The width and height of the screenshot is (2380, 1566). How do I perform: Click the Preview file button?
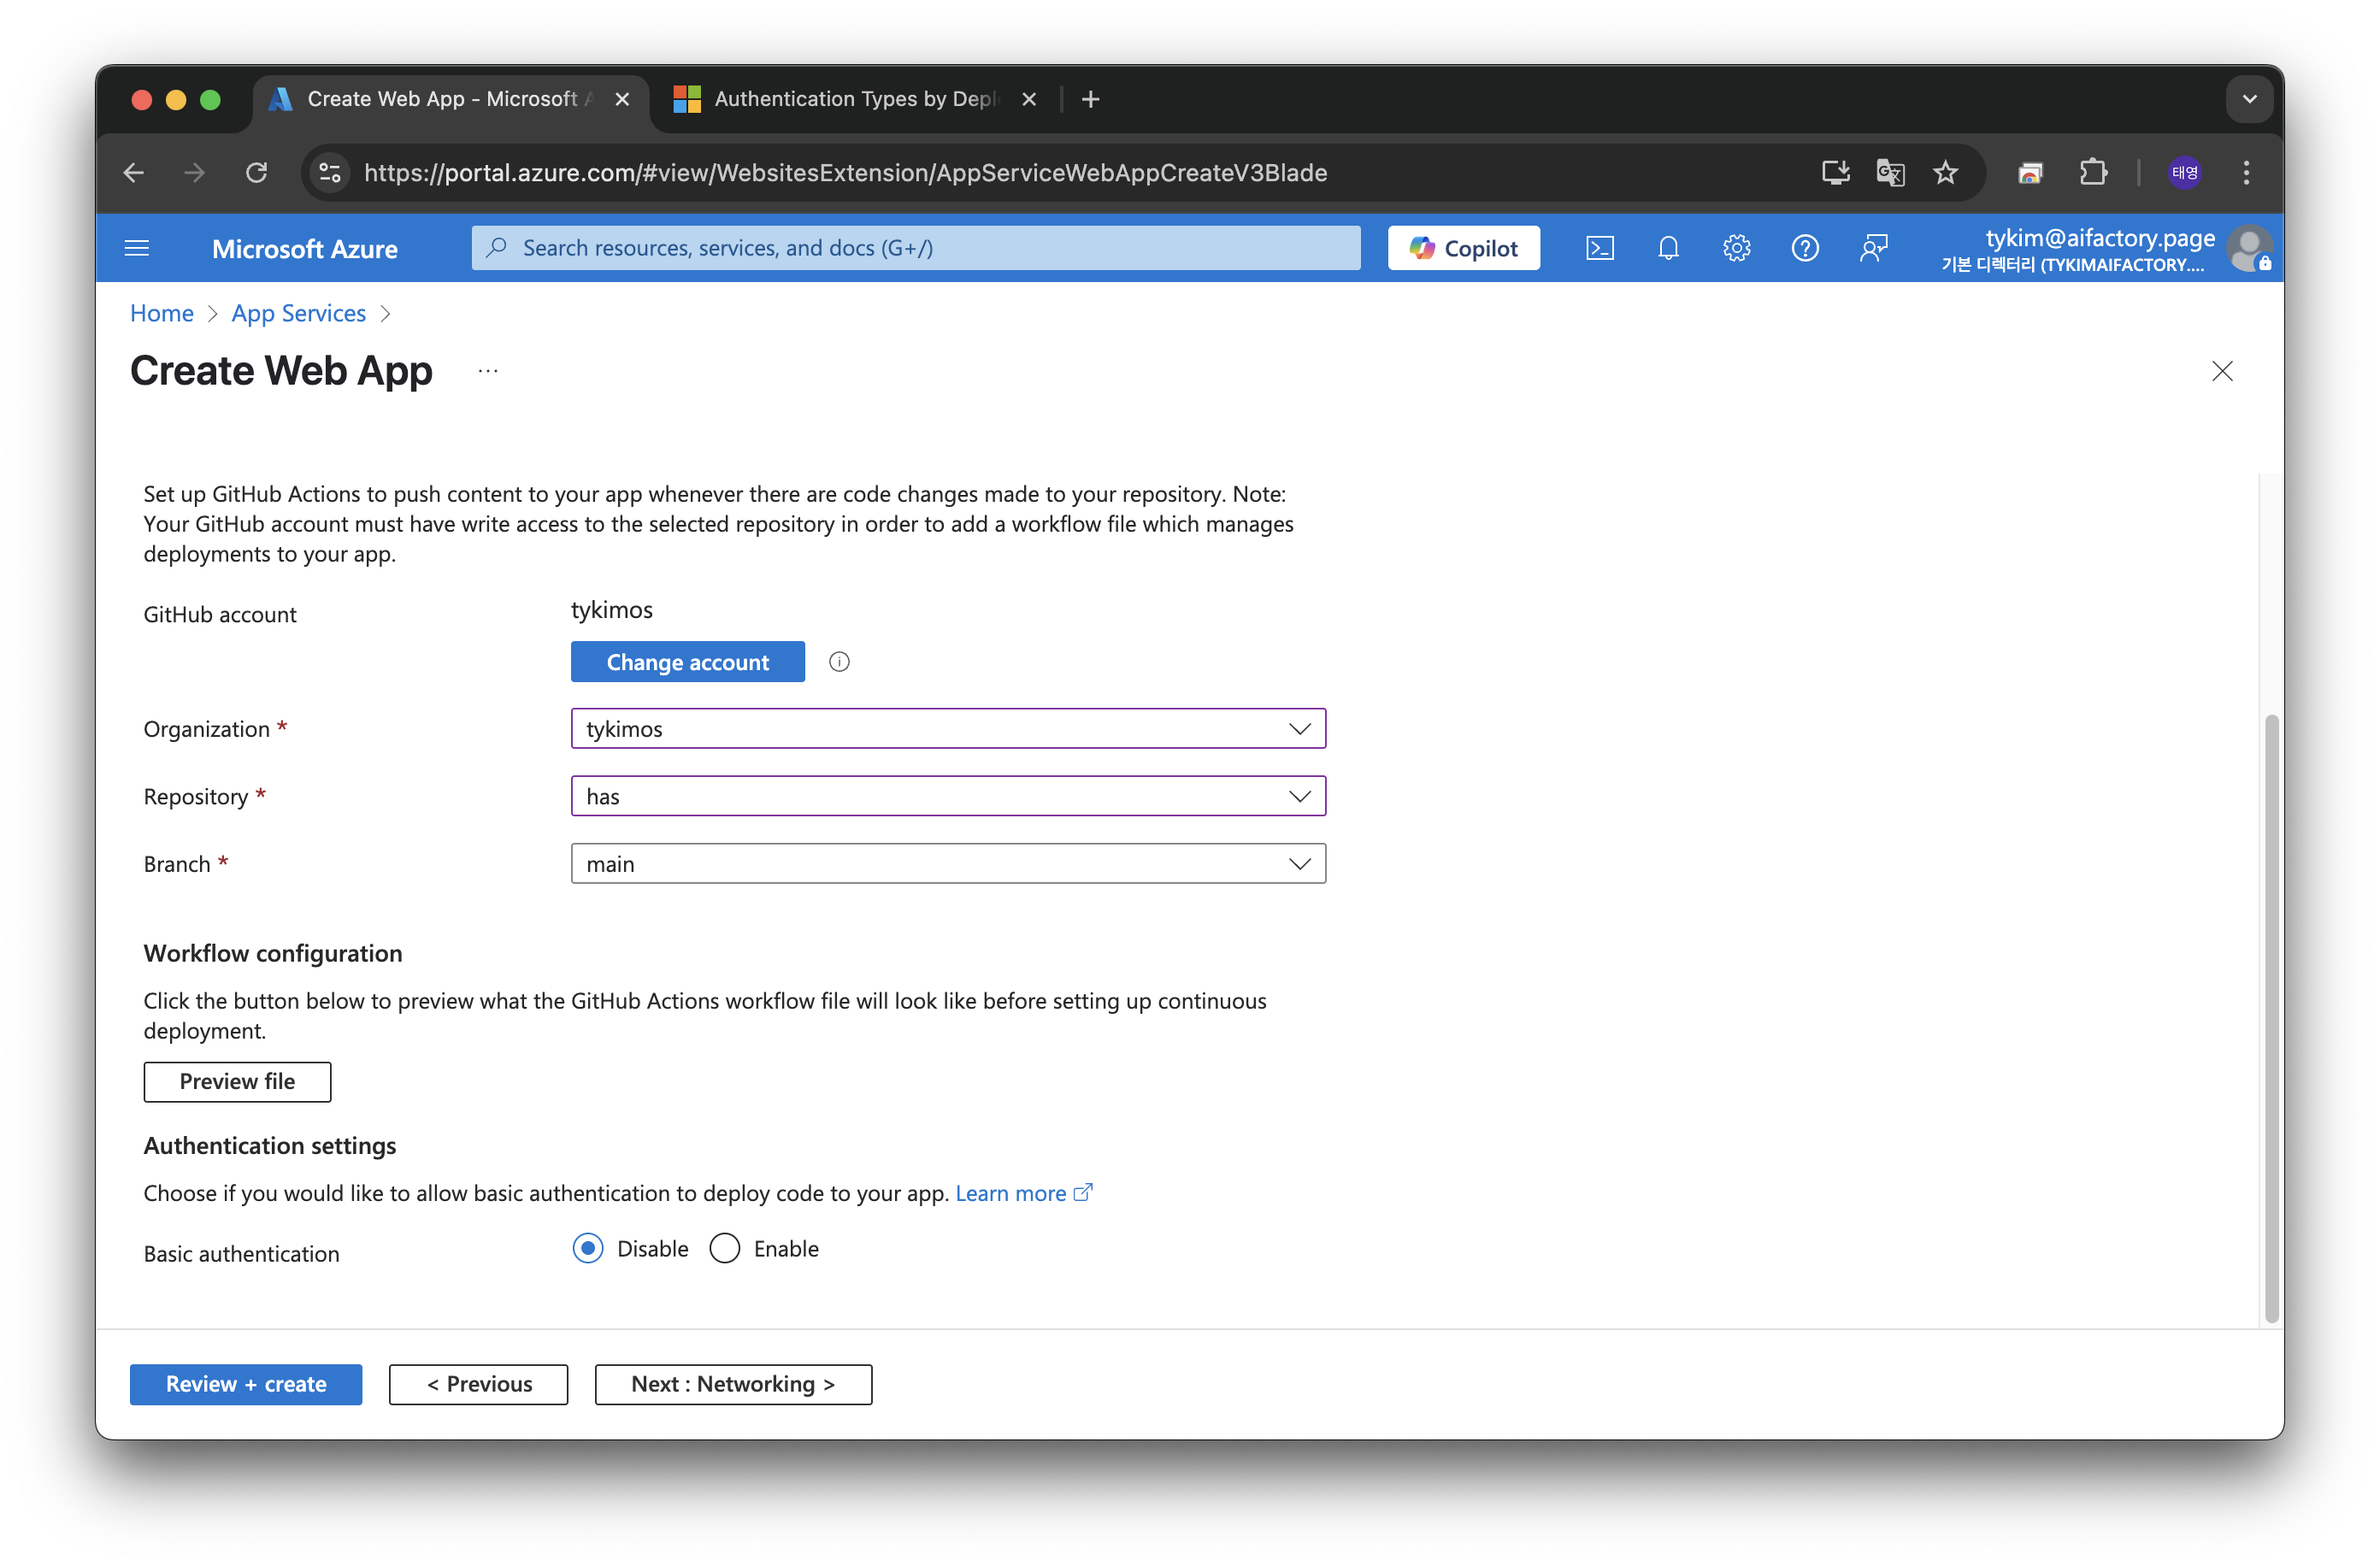click(237, 1081)
